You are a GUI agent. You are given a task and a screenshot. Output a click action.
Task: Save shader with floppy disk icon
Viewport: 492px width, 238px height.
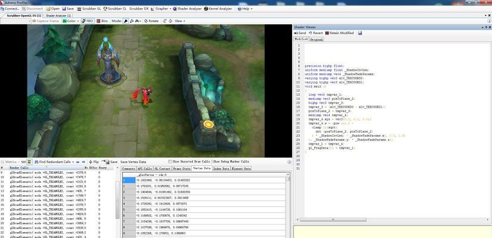[x=360, y=33]
